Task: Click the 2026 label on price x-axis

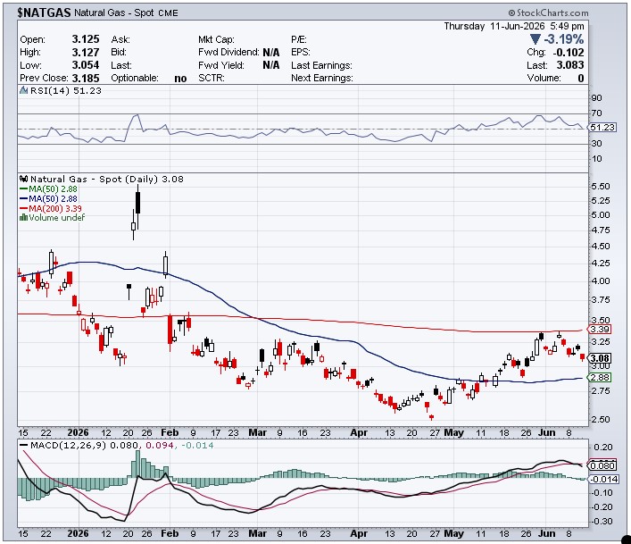Action: tap(78, 432)
